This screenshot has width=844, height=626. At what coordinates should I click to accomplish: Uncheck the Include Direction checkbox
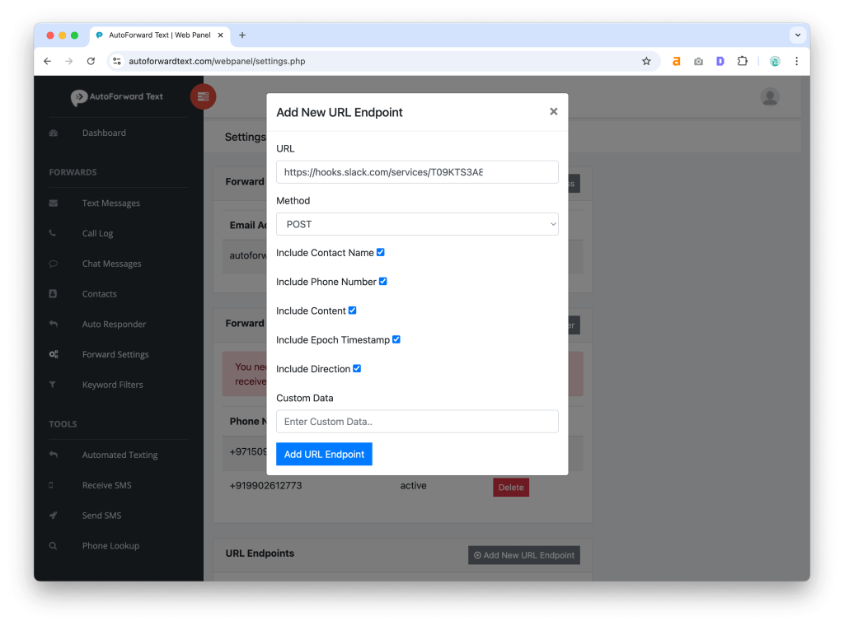click(357, 368)
